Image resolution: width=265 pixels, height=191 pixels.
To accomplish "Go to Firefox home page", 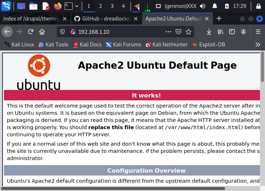I will (x=42, y=32).
